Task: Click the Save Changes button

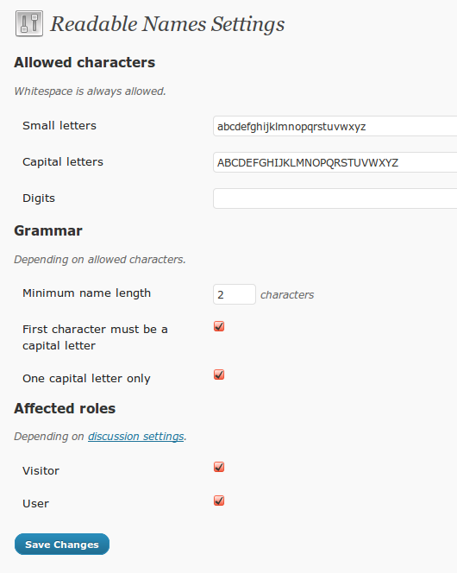Action: [x=62, y=545]
